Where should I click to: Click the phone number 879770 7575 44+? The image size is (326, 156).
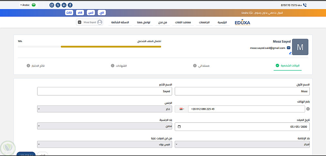pos(291,5)
